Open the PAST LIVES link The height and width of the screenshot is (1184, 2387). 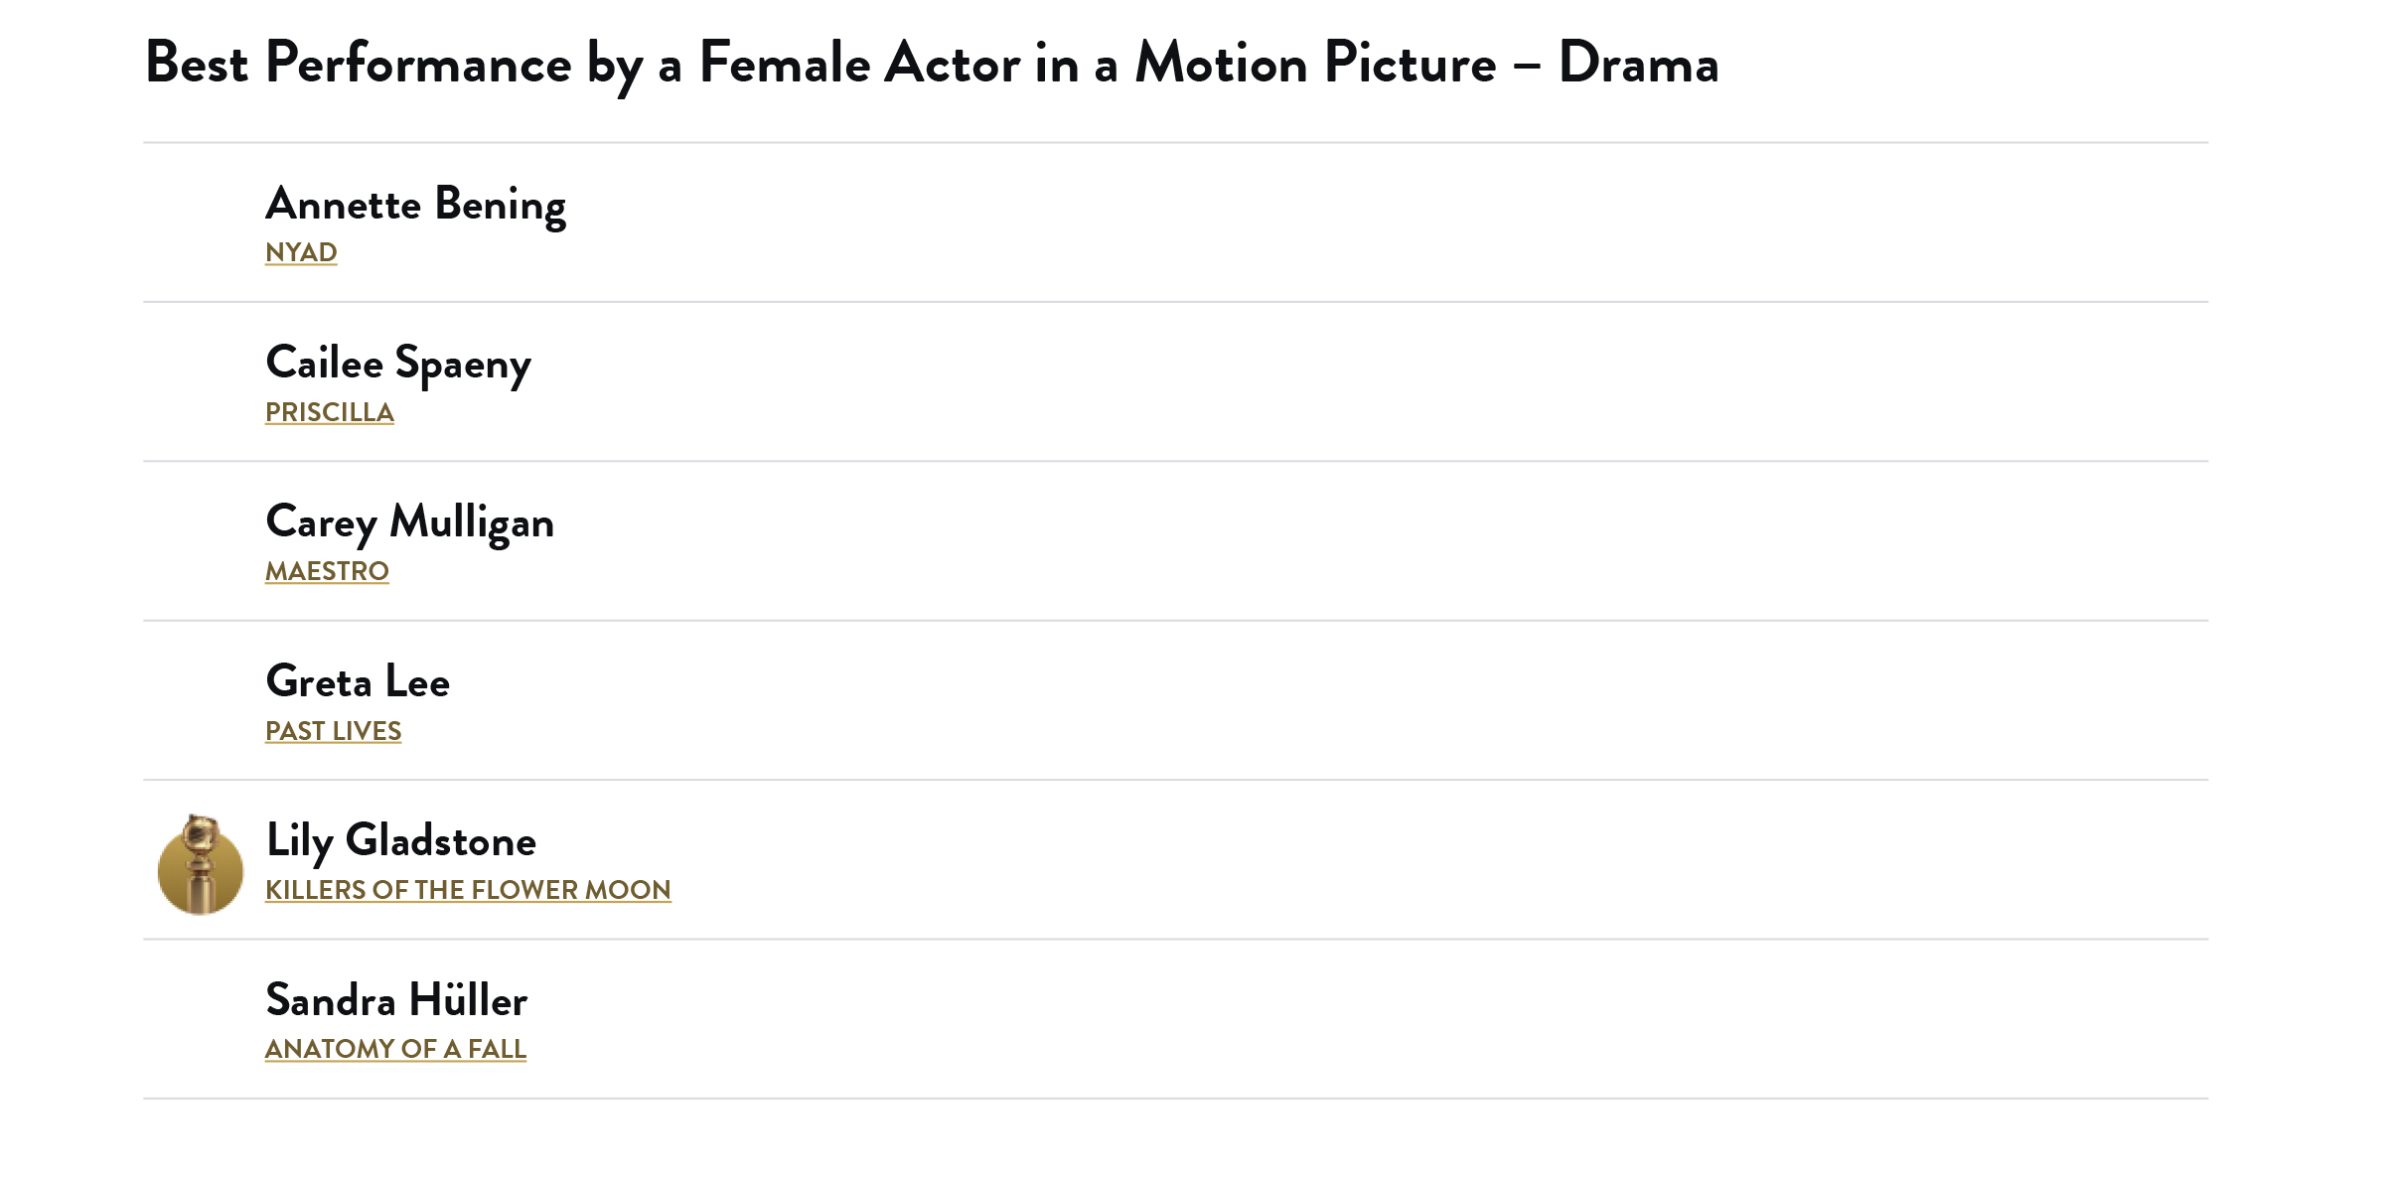click(x=333, y=731)
